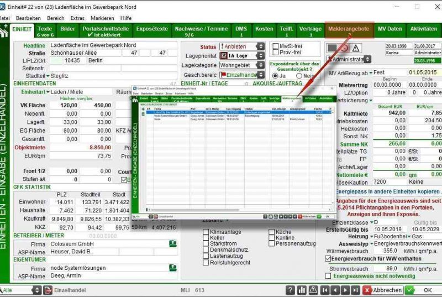Jump to the first record arrow
442x297 pixels.
click(x=326, y=290)
